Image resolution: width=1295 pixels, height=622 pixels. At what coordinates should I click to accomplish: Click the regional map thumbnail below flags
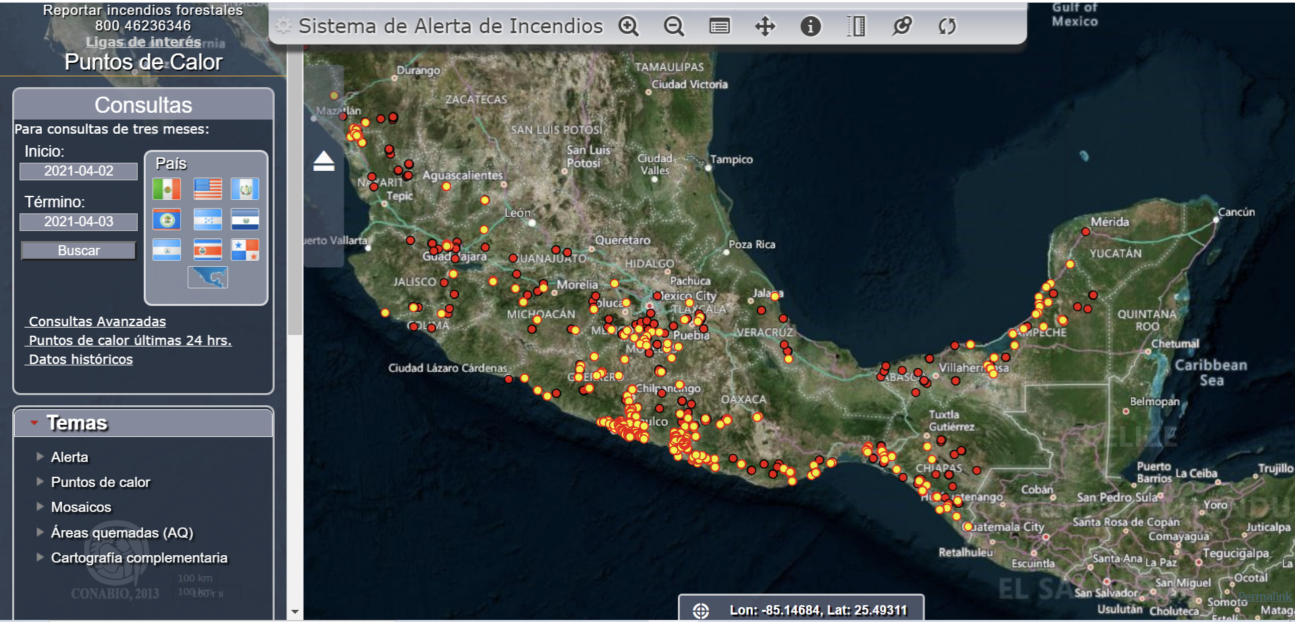[207, 277]
